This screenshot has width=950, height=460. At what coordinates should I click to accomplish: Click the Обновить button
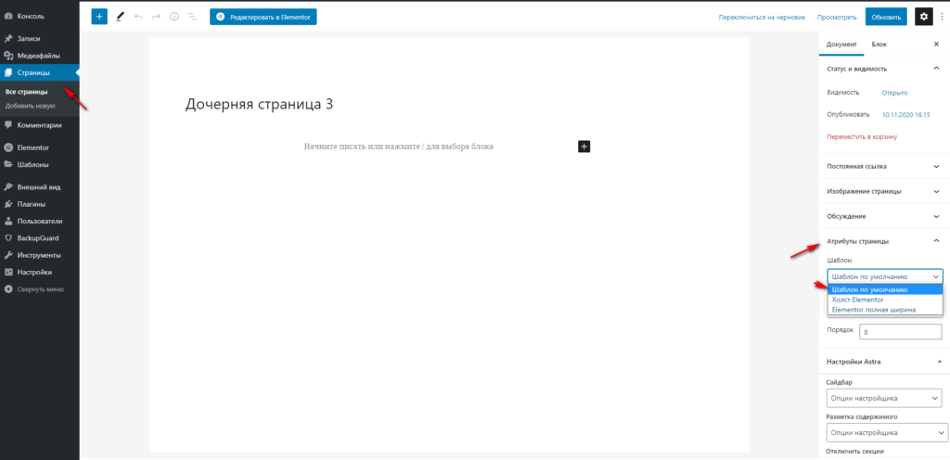(x=886, y=17)
